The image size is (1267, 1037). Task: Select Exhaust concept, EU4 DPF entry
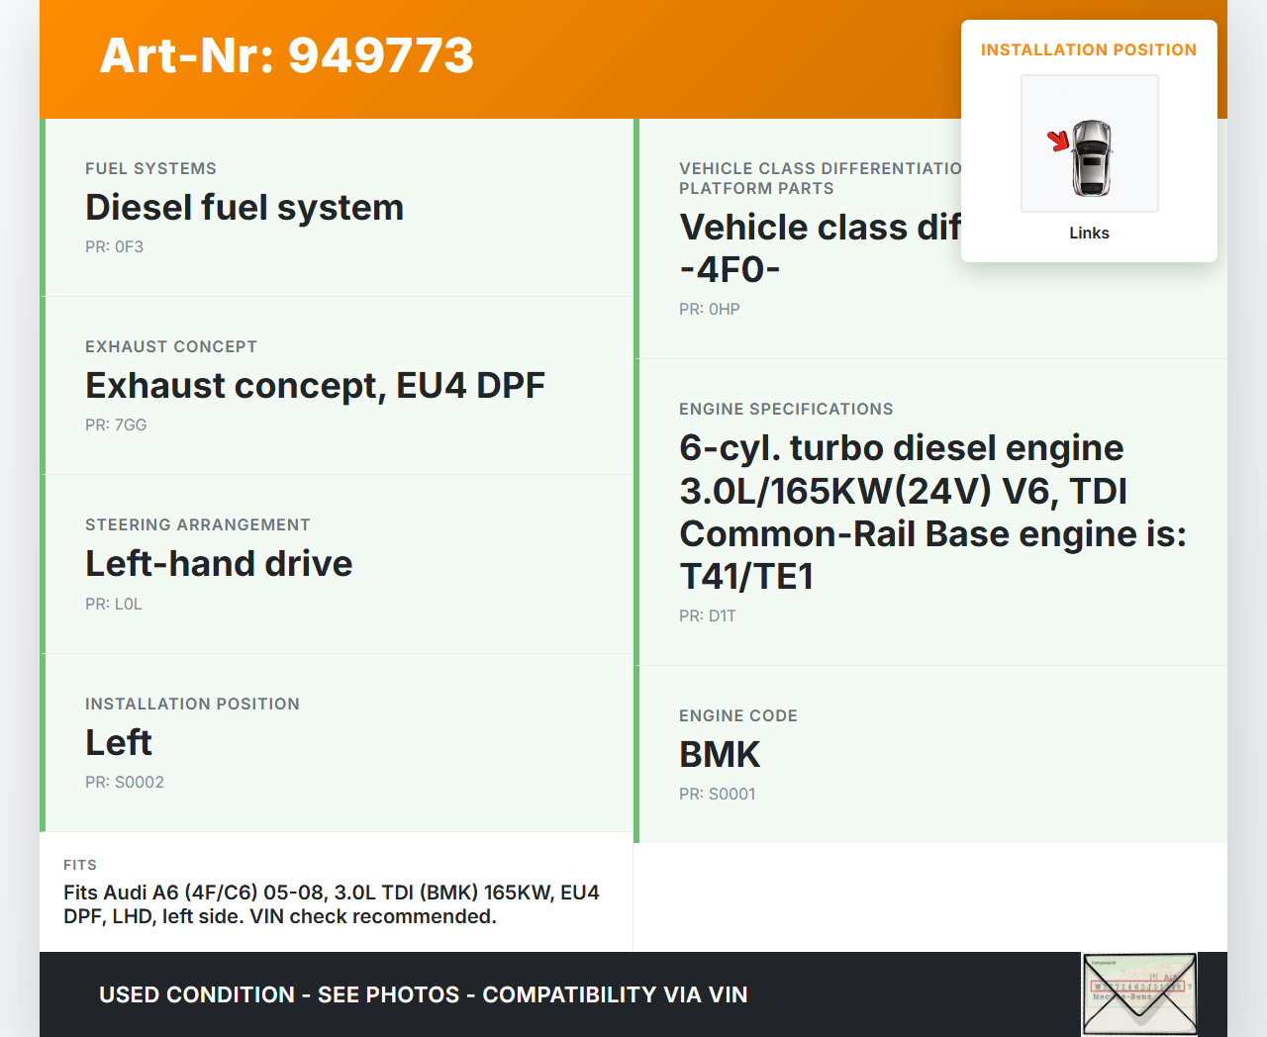[315, 386]
